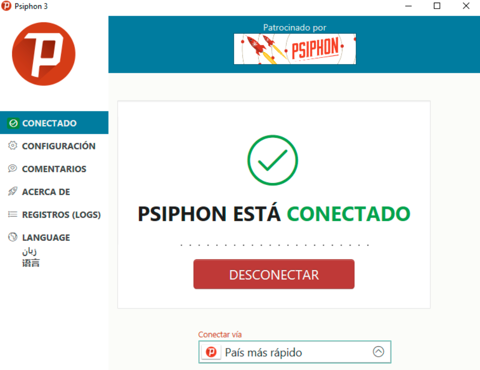Click the speech bubble icon for COMENTARIOS
Image resolution: width=480 pixels, height=370 pixels.
pyautogui.click(x=13, y=168)
